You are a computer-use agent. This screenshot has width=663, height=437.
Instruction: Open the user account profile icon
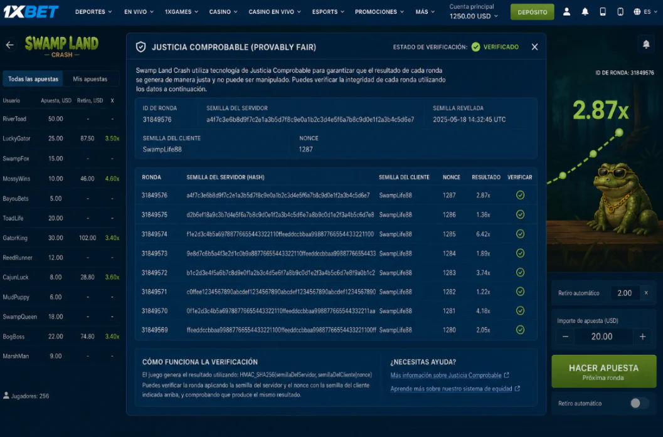(566, 12)
